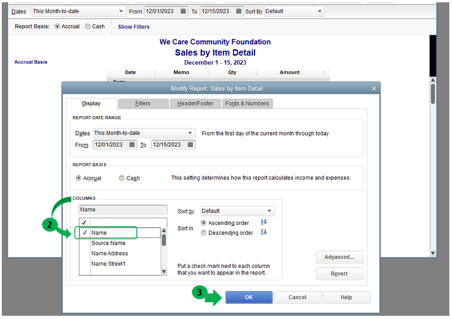The image size is (452, 319).
Task: Click Revert button
Action: click(x=339, y=273)
